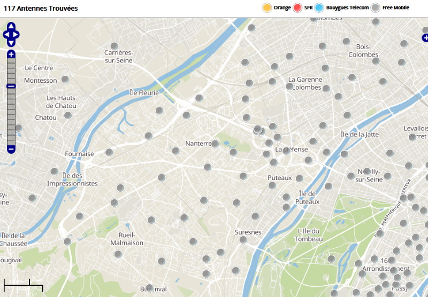Zoom in with the plus button above the zoom bar
This screenshot has width=428, height=297.
pyautogui.click(x=11, y=54)
